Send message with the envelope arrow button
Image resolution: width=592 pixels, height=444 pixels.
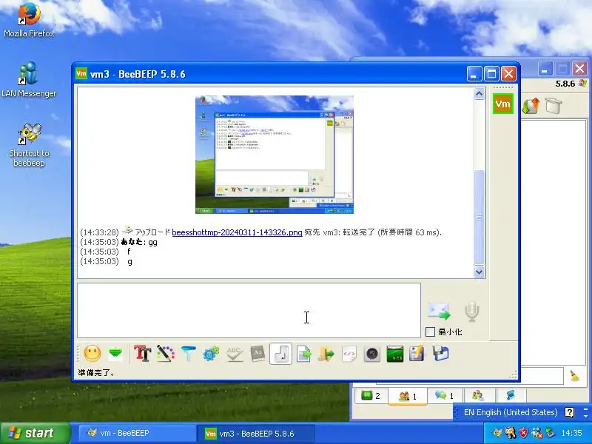tap(439, 311)
